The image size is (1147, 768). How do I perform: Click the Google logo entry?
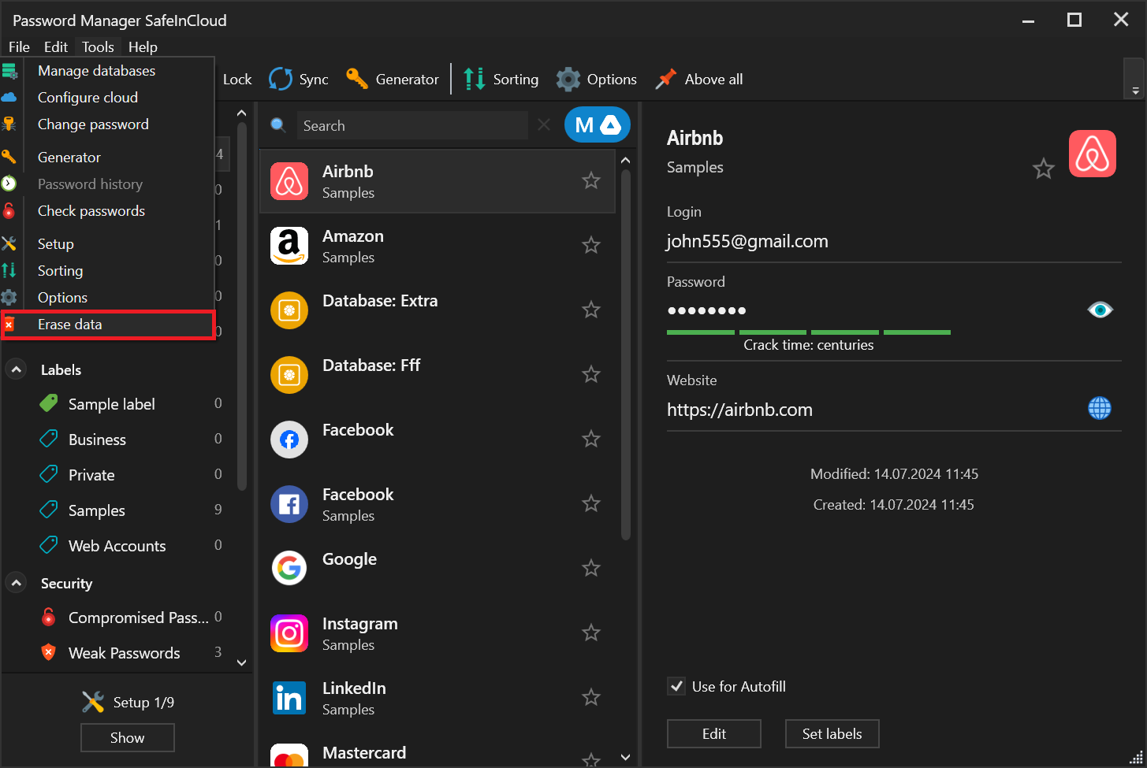click(x=289, y=569)
